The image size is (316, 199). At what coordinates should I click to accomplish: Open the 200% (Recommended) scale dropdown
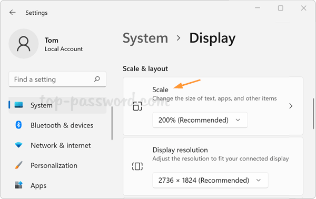click(200, 120)
